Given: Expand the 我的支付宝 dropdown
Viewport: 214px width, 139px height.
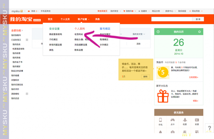Looking at the screenshot, I should (139, 34).
